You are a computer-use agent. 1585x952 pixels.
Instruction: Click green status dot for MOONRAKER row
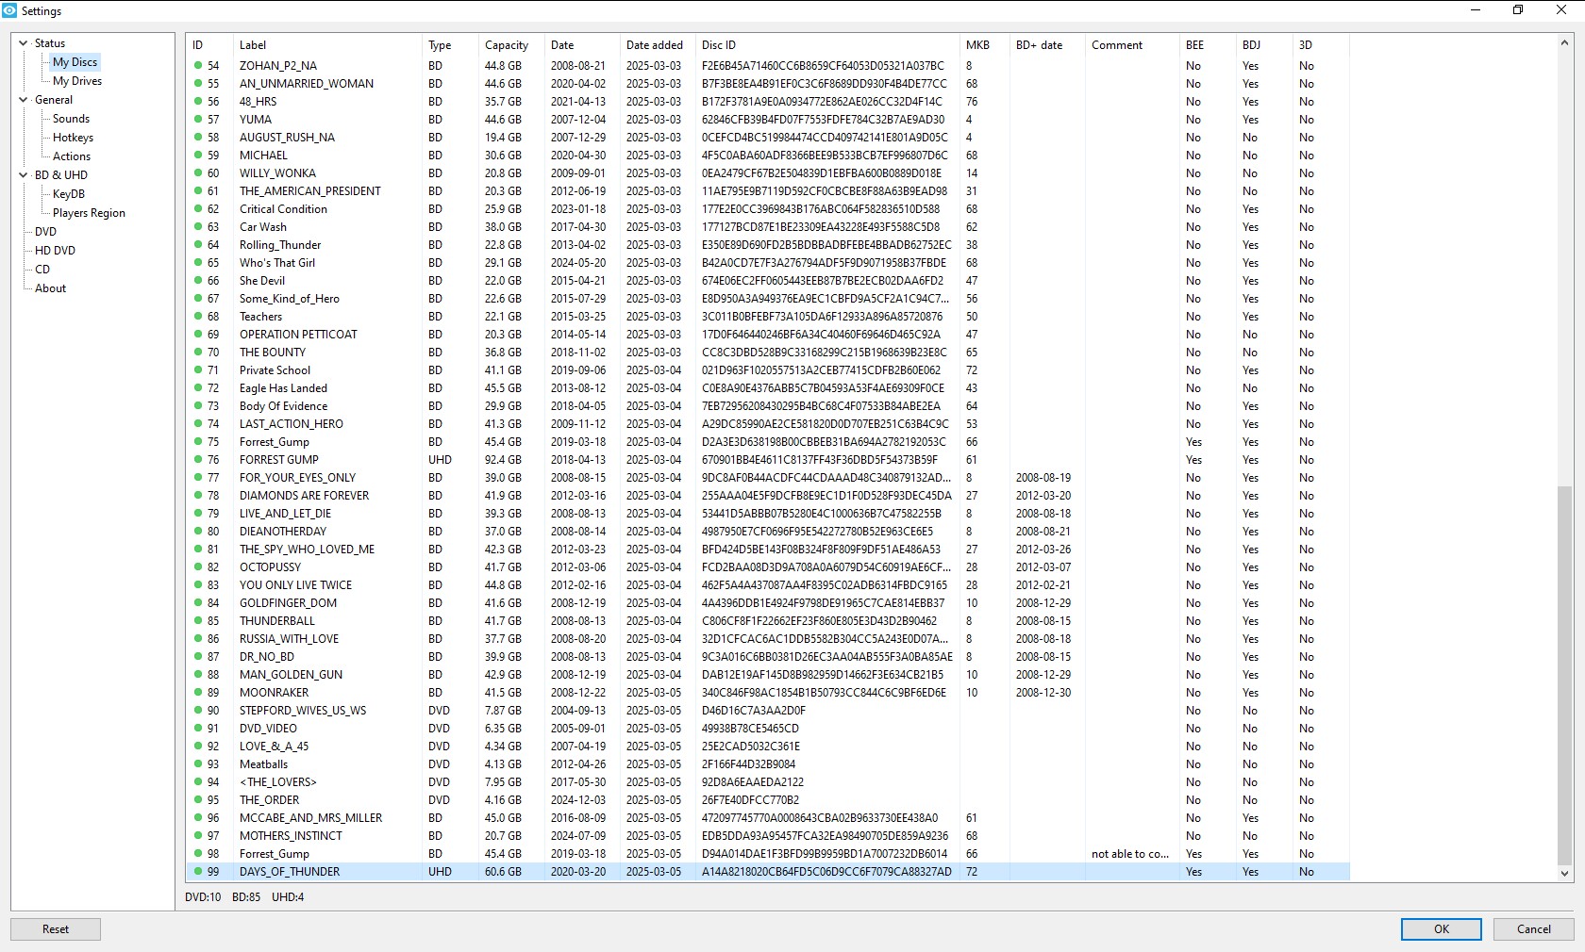pos(198,693)
